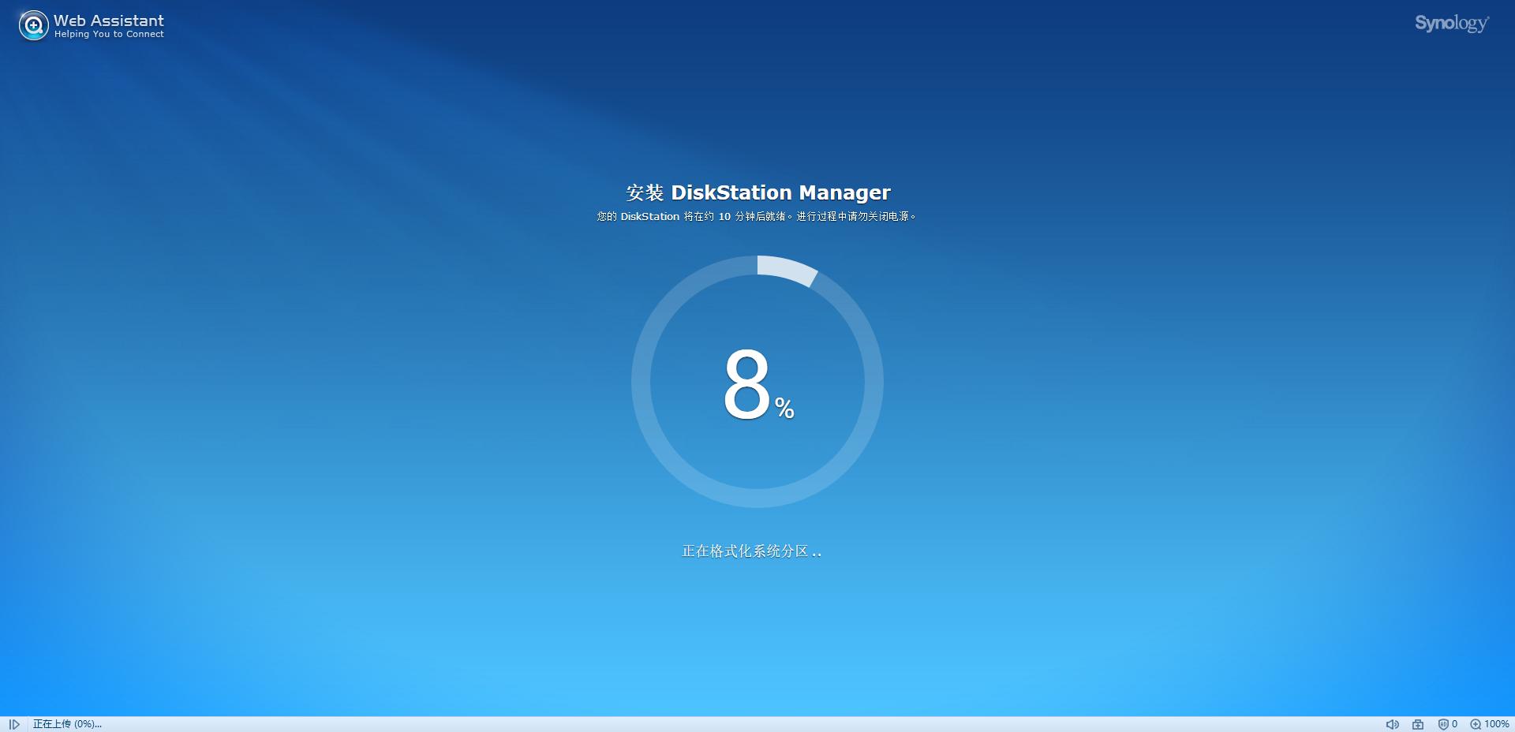Click the Synology brand logo

(x=1451, y=24)
